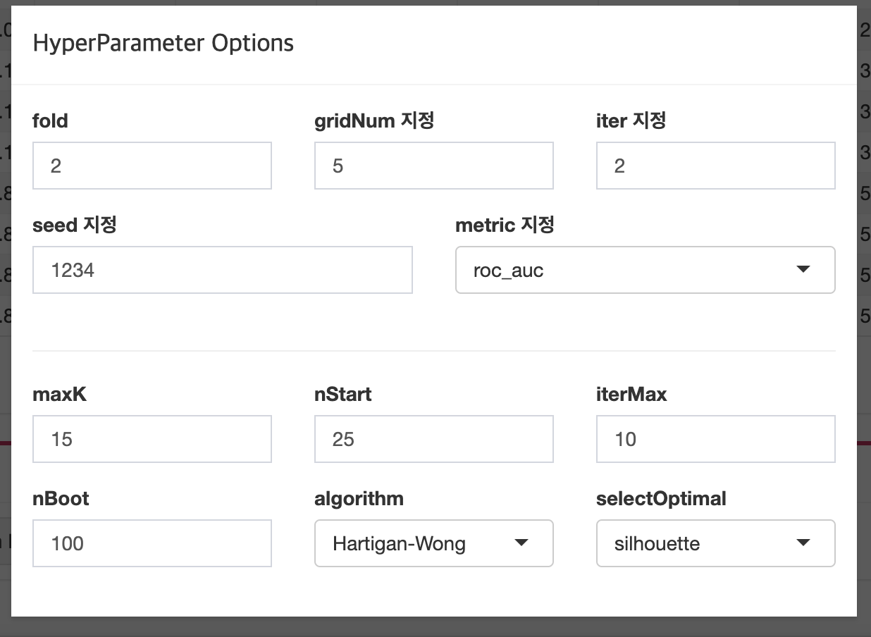The height and width of the screenshot is (637, 871).
Task: Open the selectOptimal dropdown showing silhouette
Action: 715,543
